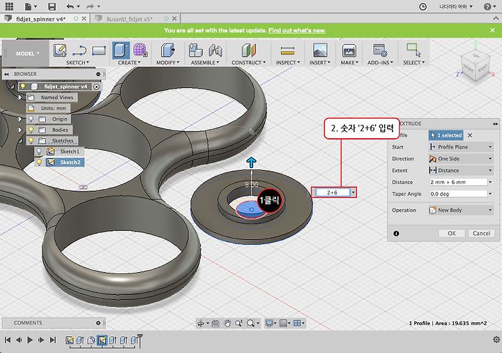Click the Undo arrow
502x353 pixels.
coord(70,6)
